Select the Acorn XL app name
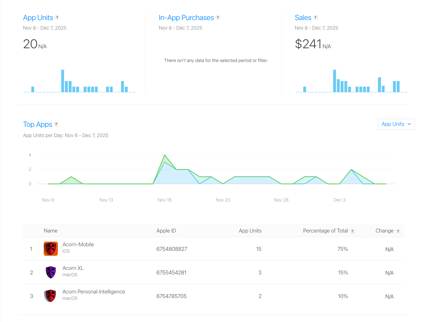Screen dimensions: 425x322 tap(73, 268)
